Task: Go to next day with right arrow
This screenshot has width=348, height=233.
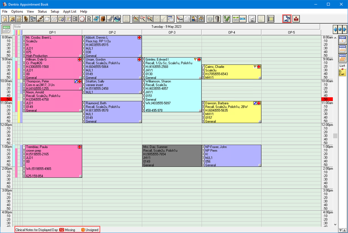Action: click(x=345, y=29)
